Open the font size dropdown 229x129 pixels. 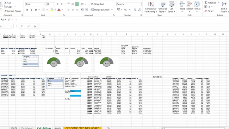coord(54,4)
